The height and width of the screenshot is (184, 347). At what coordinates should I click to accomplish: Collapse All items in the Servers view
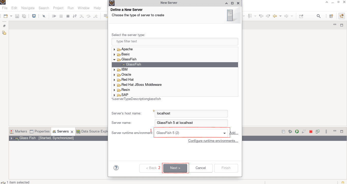[283, 131]
